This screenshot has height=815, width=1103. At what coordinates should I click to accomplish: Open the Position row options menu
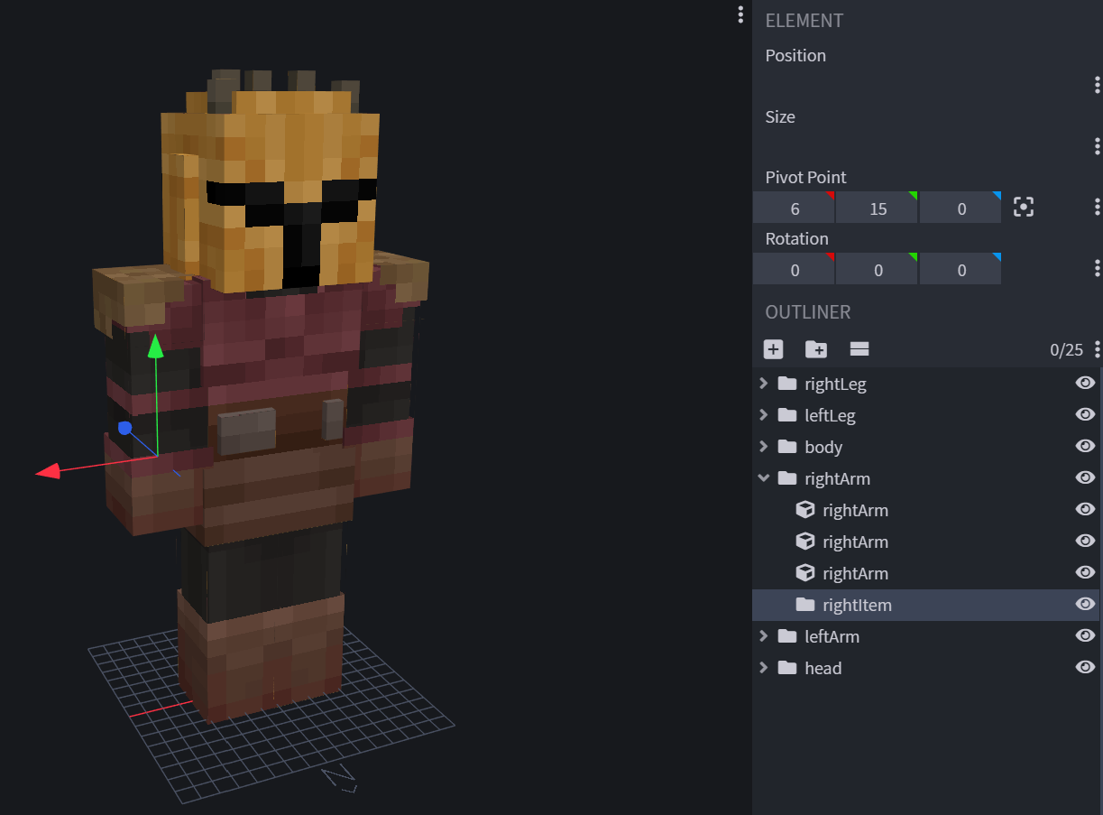pos(1097,85)
